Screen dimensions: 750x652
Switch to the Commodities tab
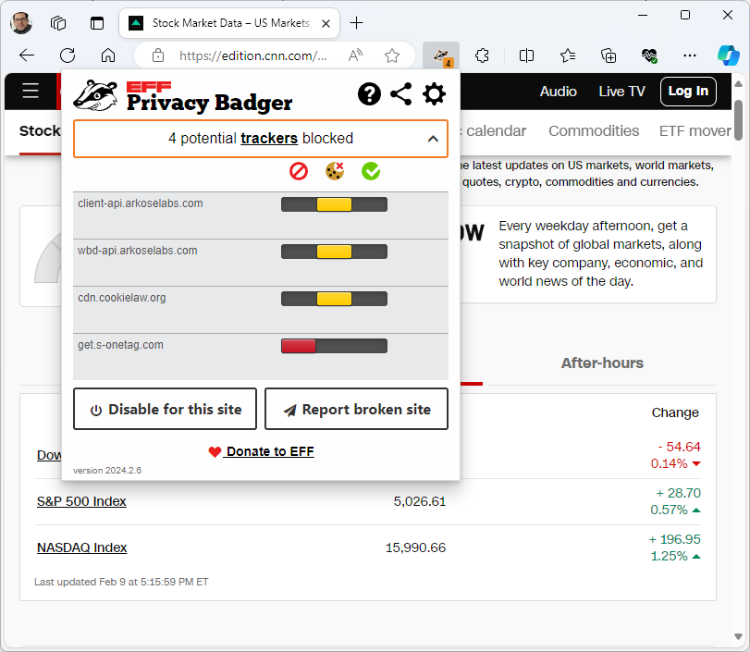594,130
